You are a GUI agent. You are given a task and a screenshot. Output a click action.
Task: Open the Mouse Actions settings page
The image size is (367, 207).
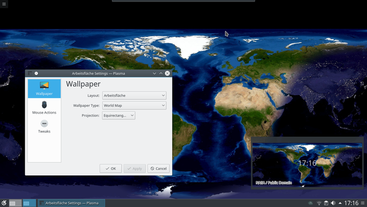tap(44, 107)
